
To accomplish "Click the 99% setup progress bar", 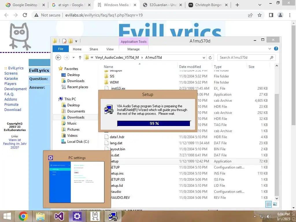I will click(154, 123).
